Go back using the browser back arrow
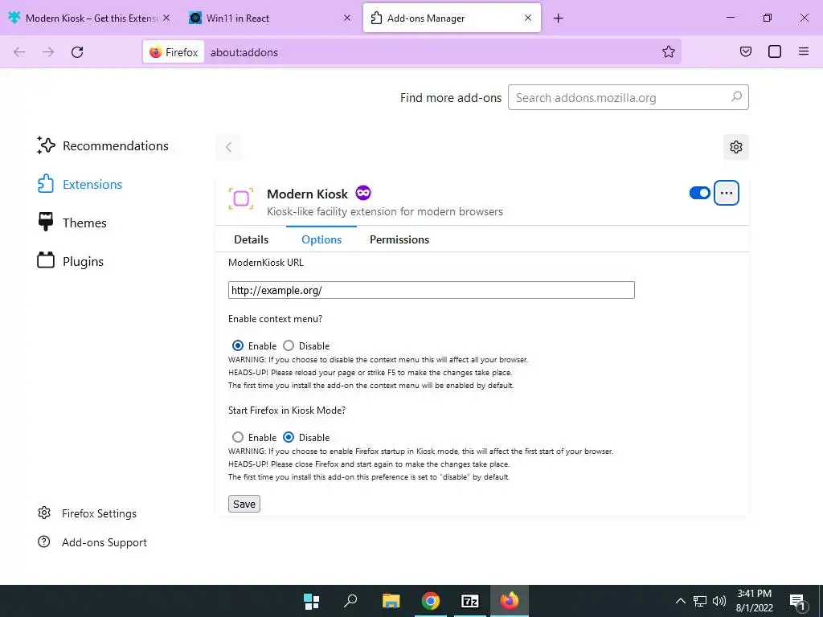The width and height of the screenshot is (823, 617). [x=19, y=52]
